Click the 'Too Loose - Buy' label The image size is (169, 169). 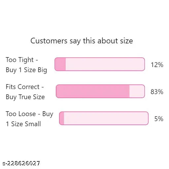coord(29,114)
